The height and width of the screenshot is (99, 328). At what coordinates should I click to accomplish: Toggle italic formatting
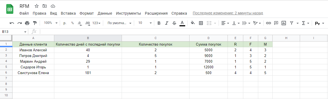pos(167,23)
